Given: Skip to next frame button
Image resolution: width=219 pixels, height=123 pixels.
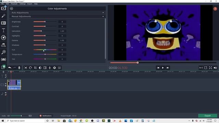Looking at the screenshot, I should tap(168, 68).
